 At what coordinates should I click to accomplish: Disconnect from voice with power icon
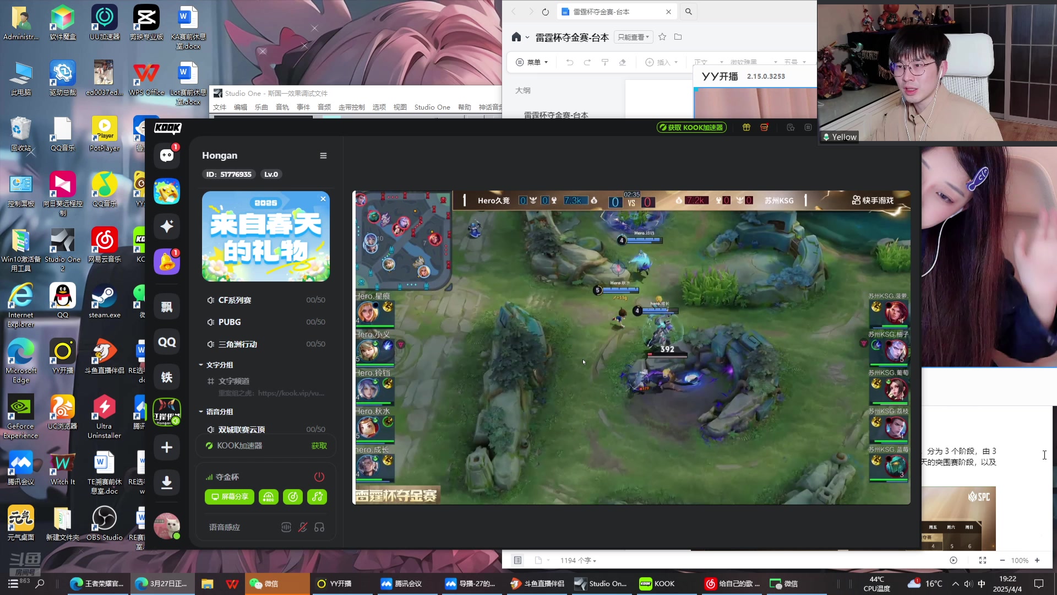[319, 477]
